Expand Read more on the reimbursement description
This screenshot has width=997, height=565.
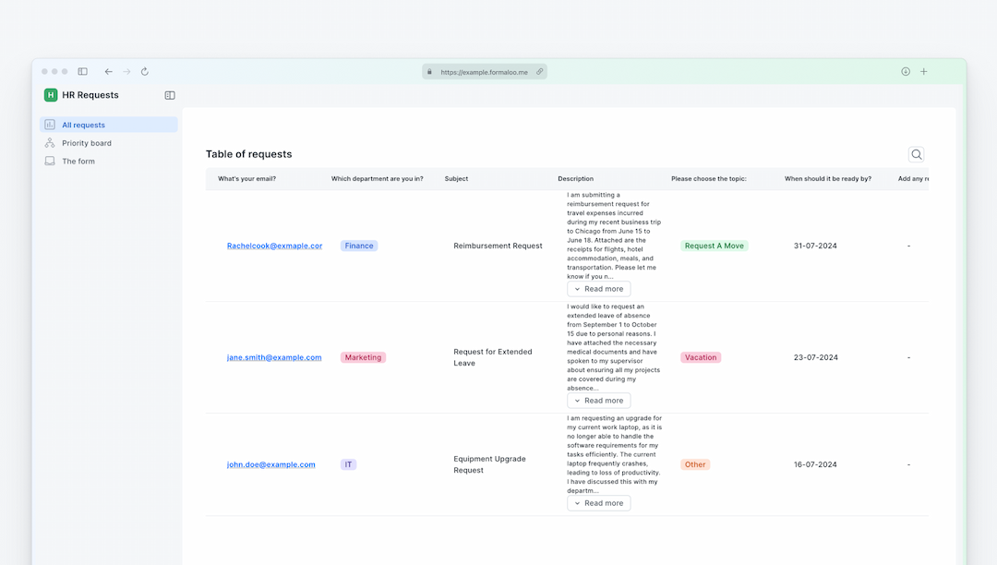(x=598, y=288)
